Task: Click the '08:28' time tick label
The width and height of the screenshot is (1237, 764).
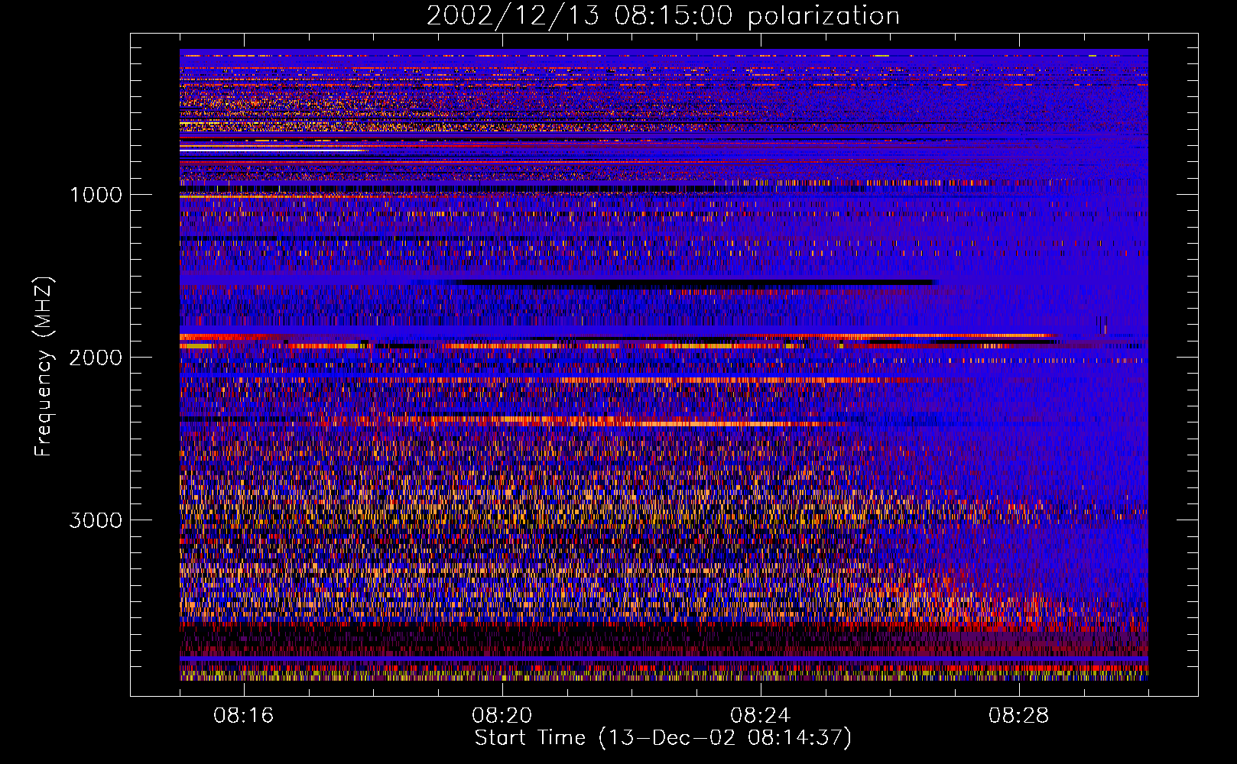Action: [1019, 716]
